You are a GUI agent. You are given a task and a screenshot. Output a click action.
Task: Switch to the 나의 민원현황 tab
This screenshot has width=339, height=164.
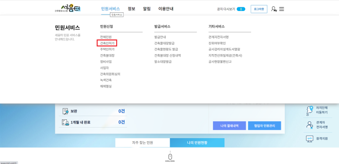(197, 143)
